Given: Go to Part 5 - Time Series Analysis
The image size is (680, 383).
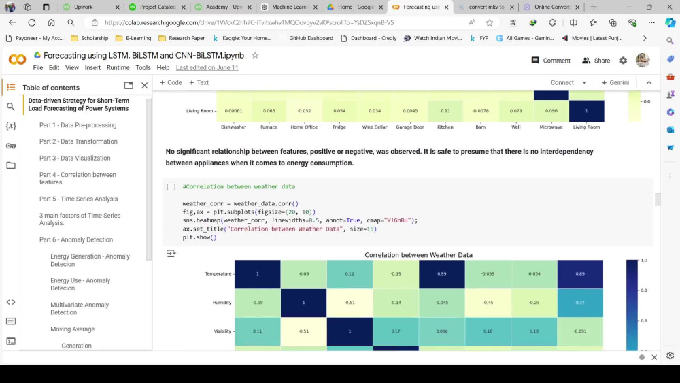Looking at the screenshot, I should point(78,199).
